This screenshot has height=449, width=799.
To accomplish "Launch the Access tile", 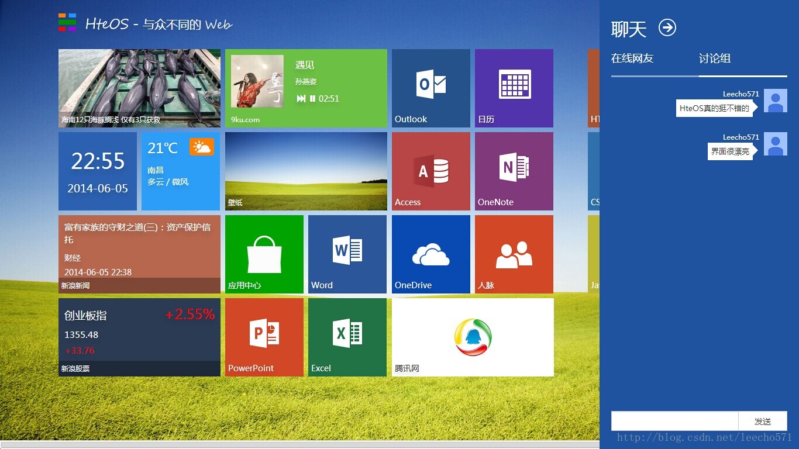I will click(431, 171).
